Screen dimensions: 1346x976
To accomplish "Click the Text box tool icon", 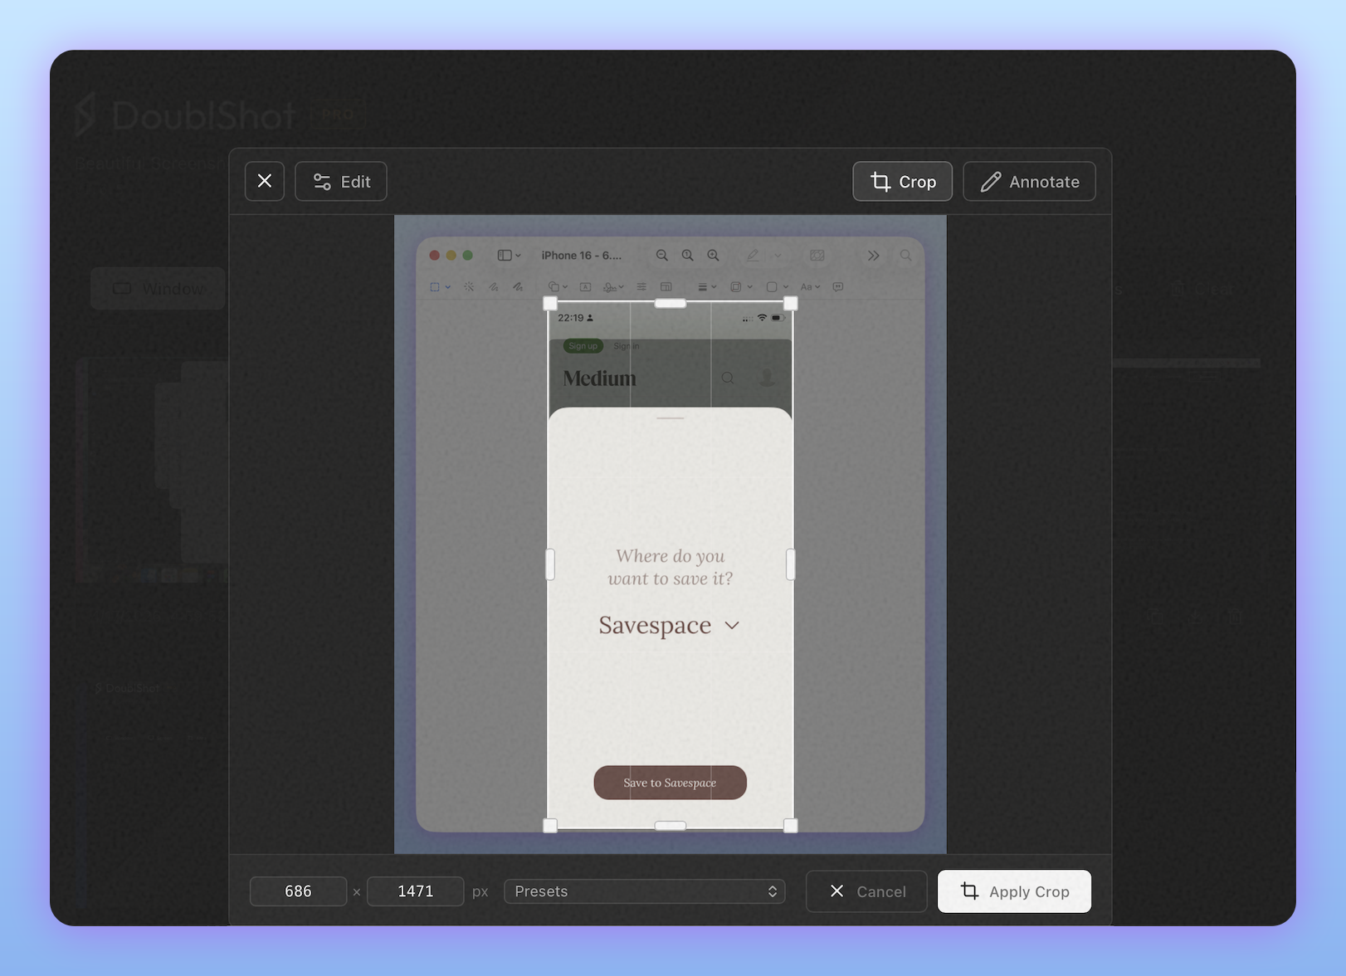I will pyautogui.click(x=585, y=286).
